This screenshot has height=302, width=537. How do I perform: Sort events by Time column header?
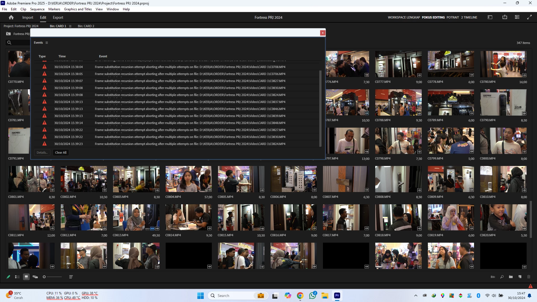pyautogui.click(x=62, y=56)
